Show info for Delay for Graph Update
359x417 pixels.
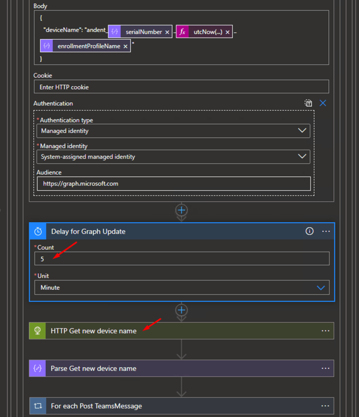(x=309, y=232)
